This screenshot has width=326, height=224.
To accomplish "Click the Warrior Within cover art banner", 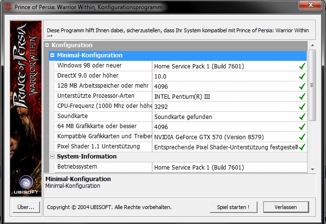I will [26, 108].
